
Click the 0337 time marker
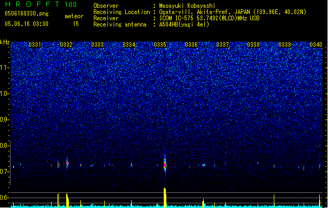pyautogui.click(x=223, y=45)
